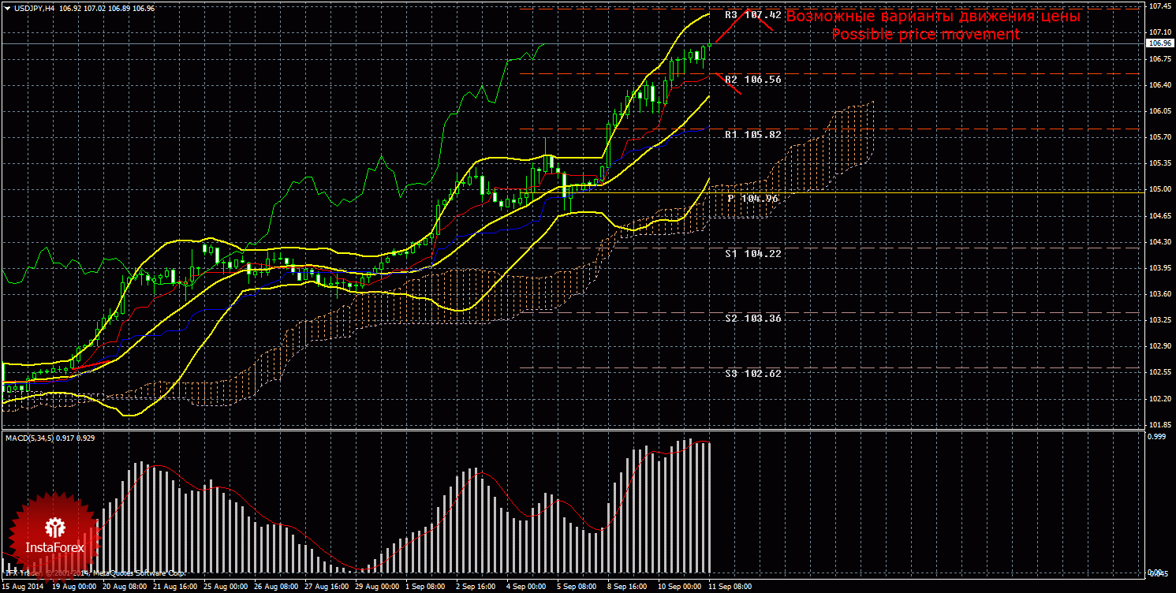
Task: Select the S3 102.62 support label
Action: click(752, 373)
